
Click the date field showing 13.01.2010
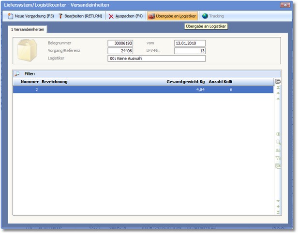[190, 43]
